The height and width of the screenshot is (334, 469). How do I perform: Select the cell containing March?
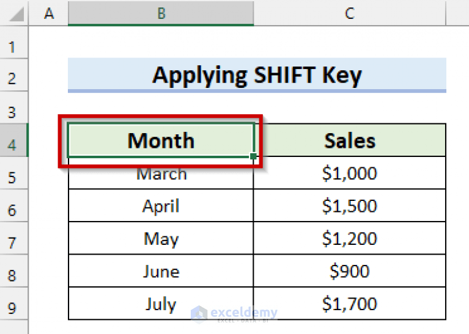click(161, 173)
